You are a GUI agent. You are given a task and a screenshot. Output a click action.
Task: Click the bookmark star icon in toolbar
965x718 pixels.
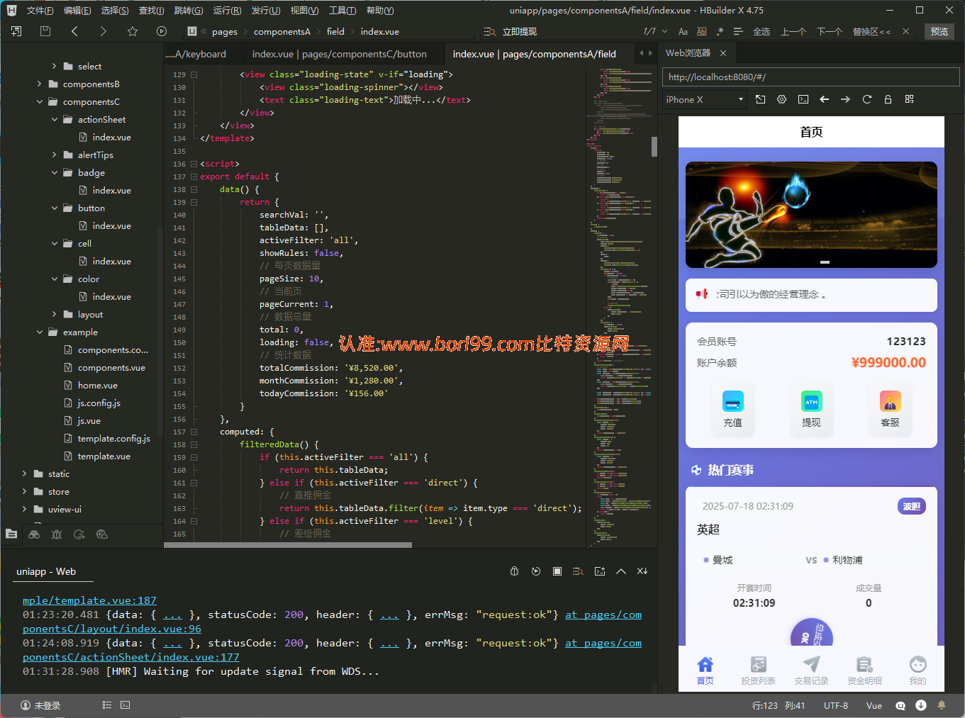[133, 31]
